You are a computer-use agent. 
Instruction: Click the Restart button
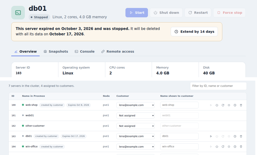tap(198, 13)
